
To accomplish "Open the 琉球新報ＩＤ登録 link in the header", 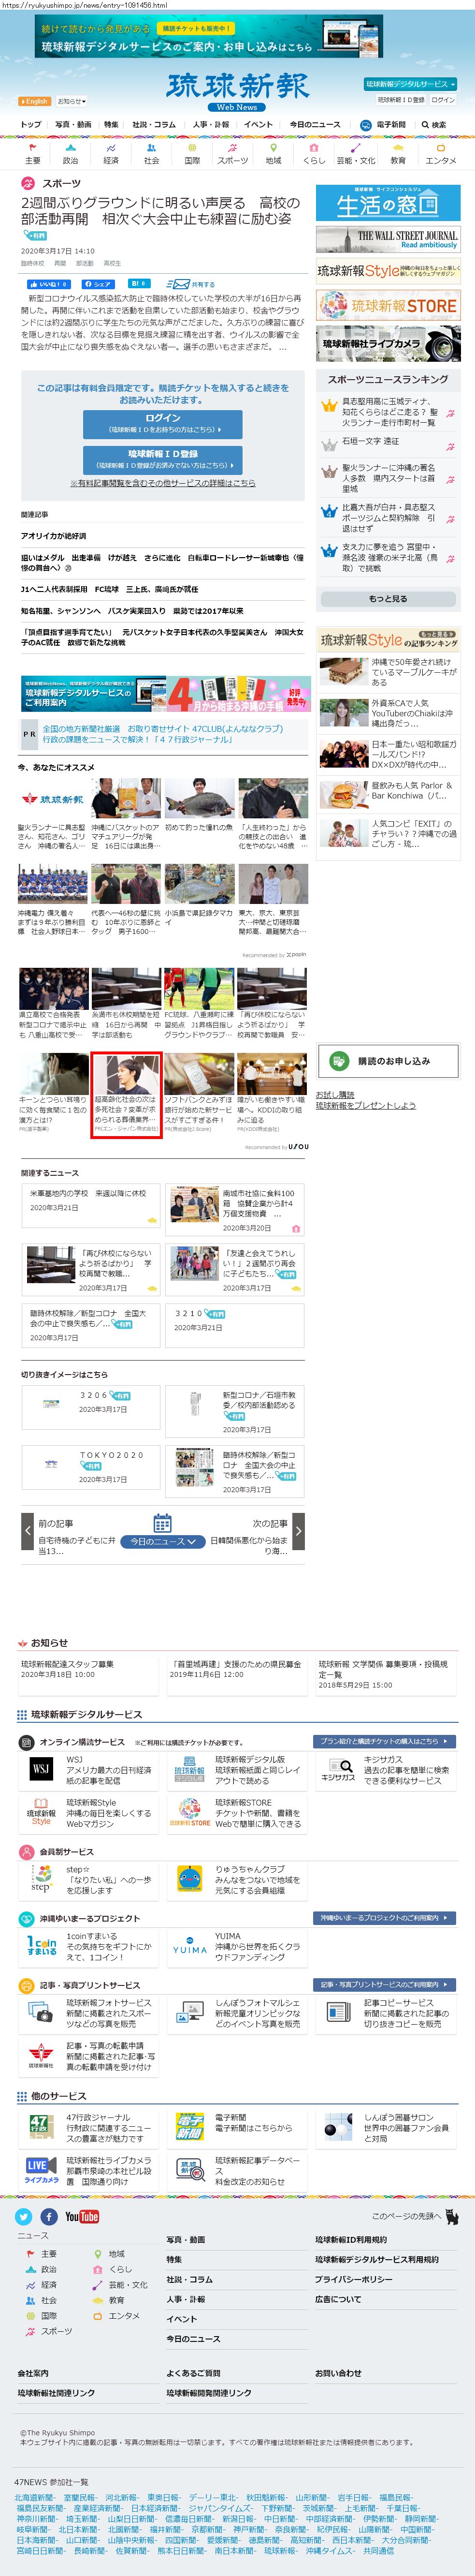I will (x=401, y=100).
